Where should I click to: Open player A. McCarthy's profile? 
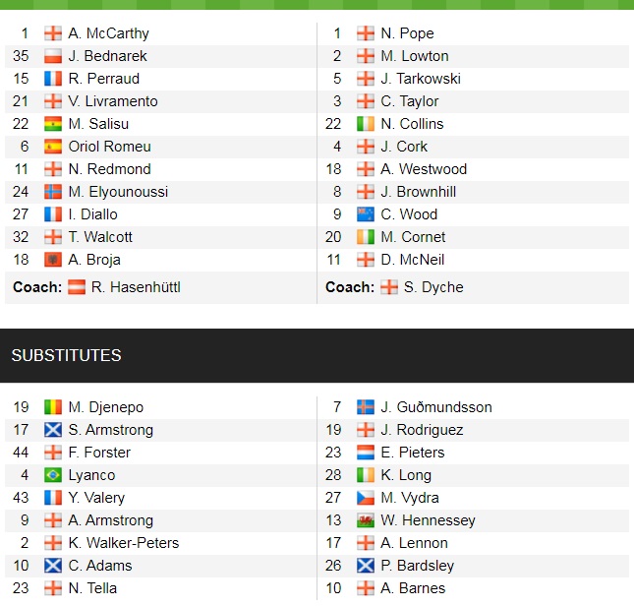(108, 33)
